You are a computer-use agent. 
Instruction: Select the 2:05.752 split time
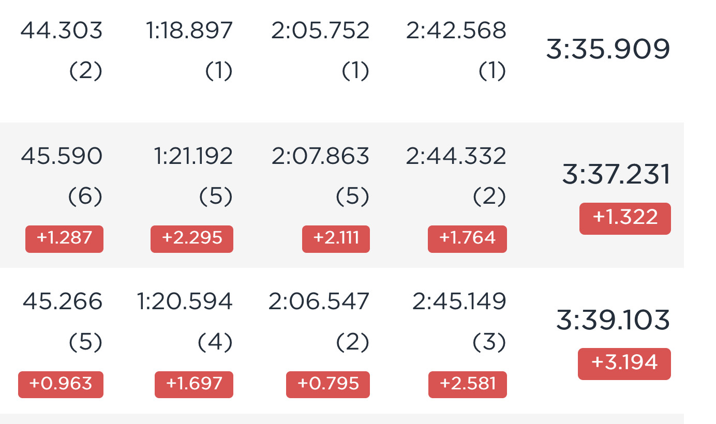pos(320,31)
